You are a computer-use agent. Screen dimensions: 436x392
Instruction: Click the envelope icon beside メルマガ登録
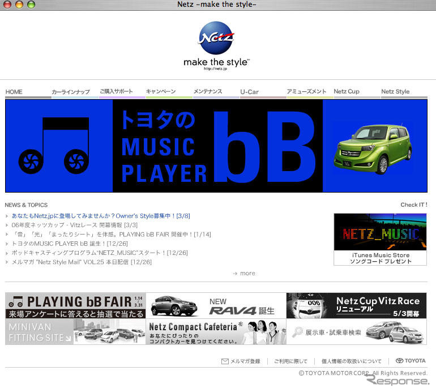tap(225, 361)
